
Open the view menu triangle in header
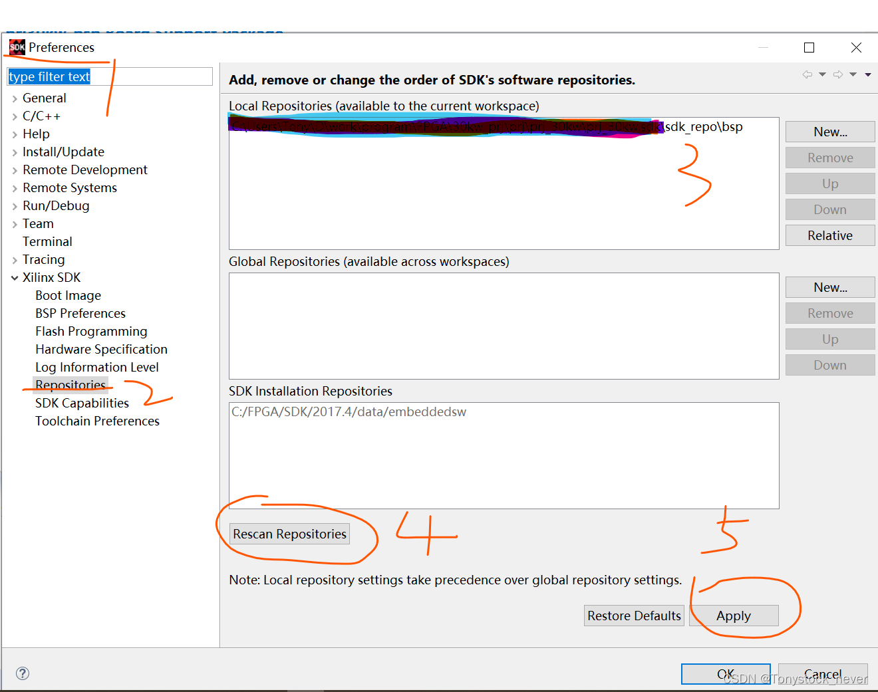coord(868,74)
